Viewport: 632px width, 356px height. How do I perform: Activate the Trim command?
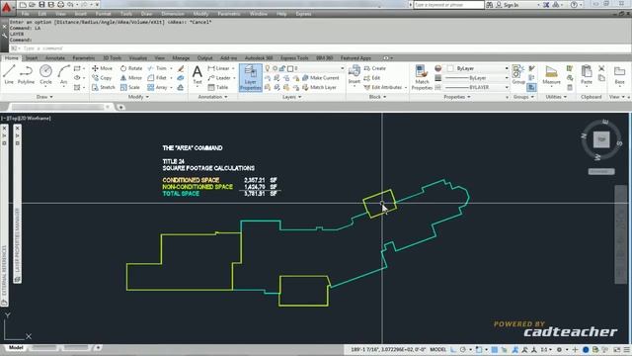(157, 68)
